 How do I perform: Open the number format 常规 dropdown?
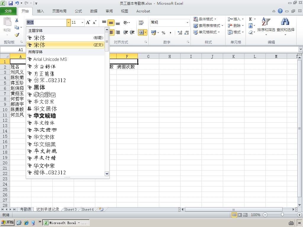coord(187,22)
